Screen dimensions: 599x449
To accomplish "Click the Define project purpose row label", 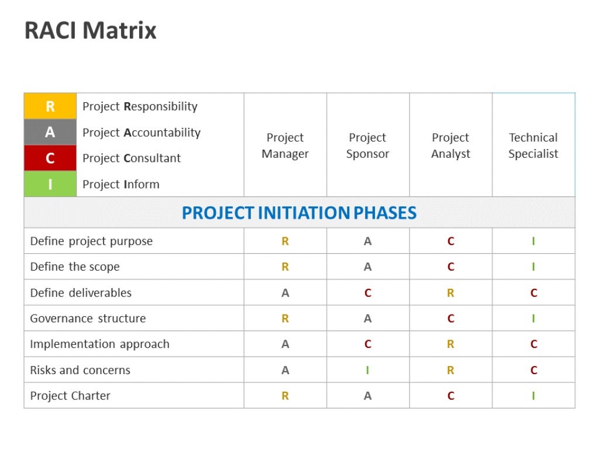I will pos(91,241).
